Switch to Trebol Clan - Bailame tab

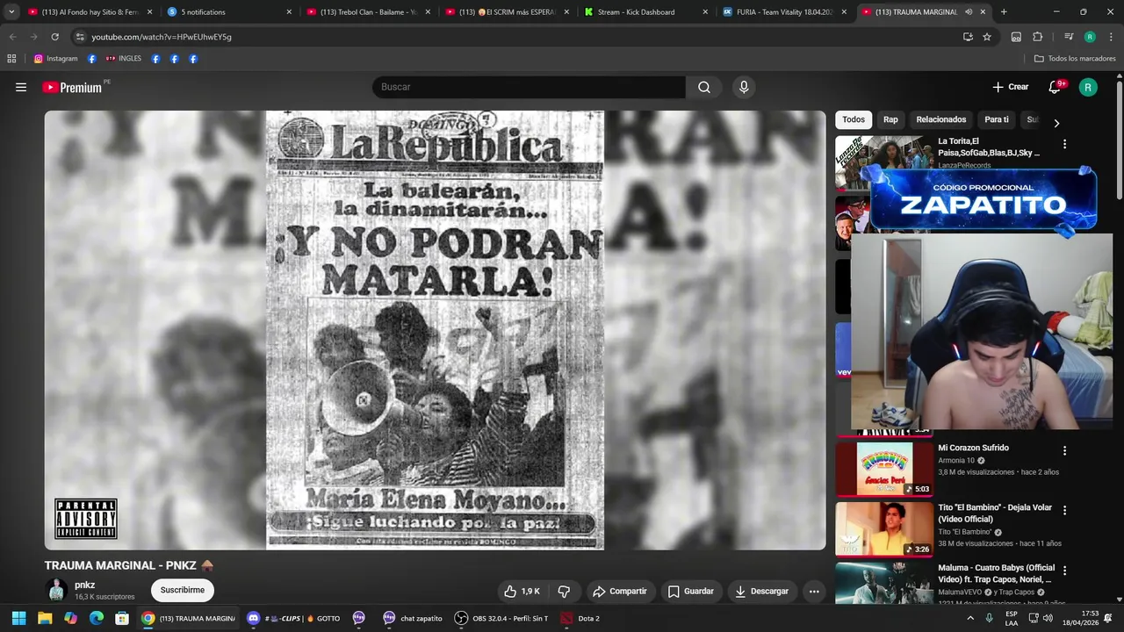coord(369,12)
